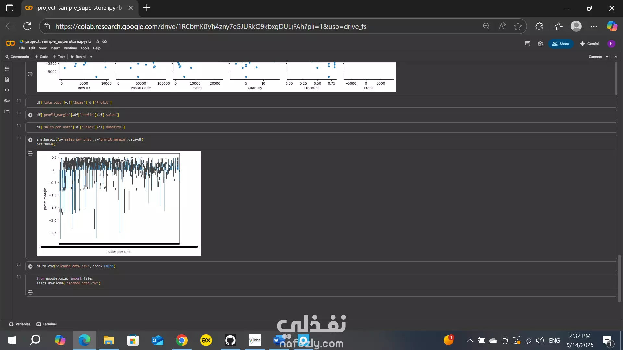Open the Secrets key icon
Screen dimensions: 623x350
pos(7,101)
